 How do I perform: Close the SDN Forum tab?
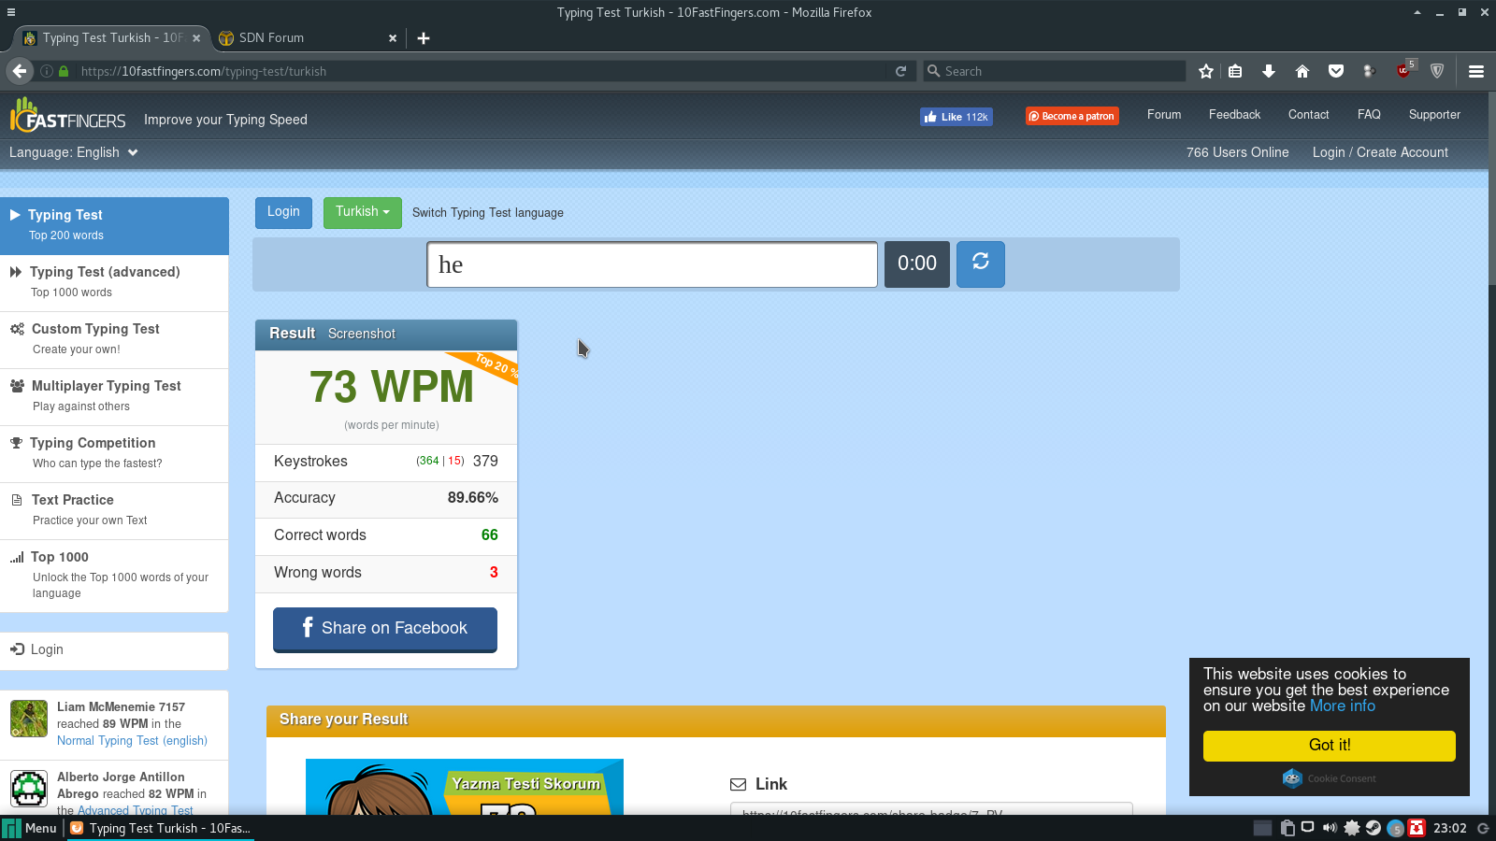(393, 38)
